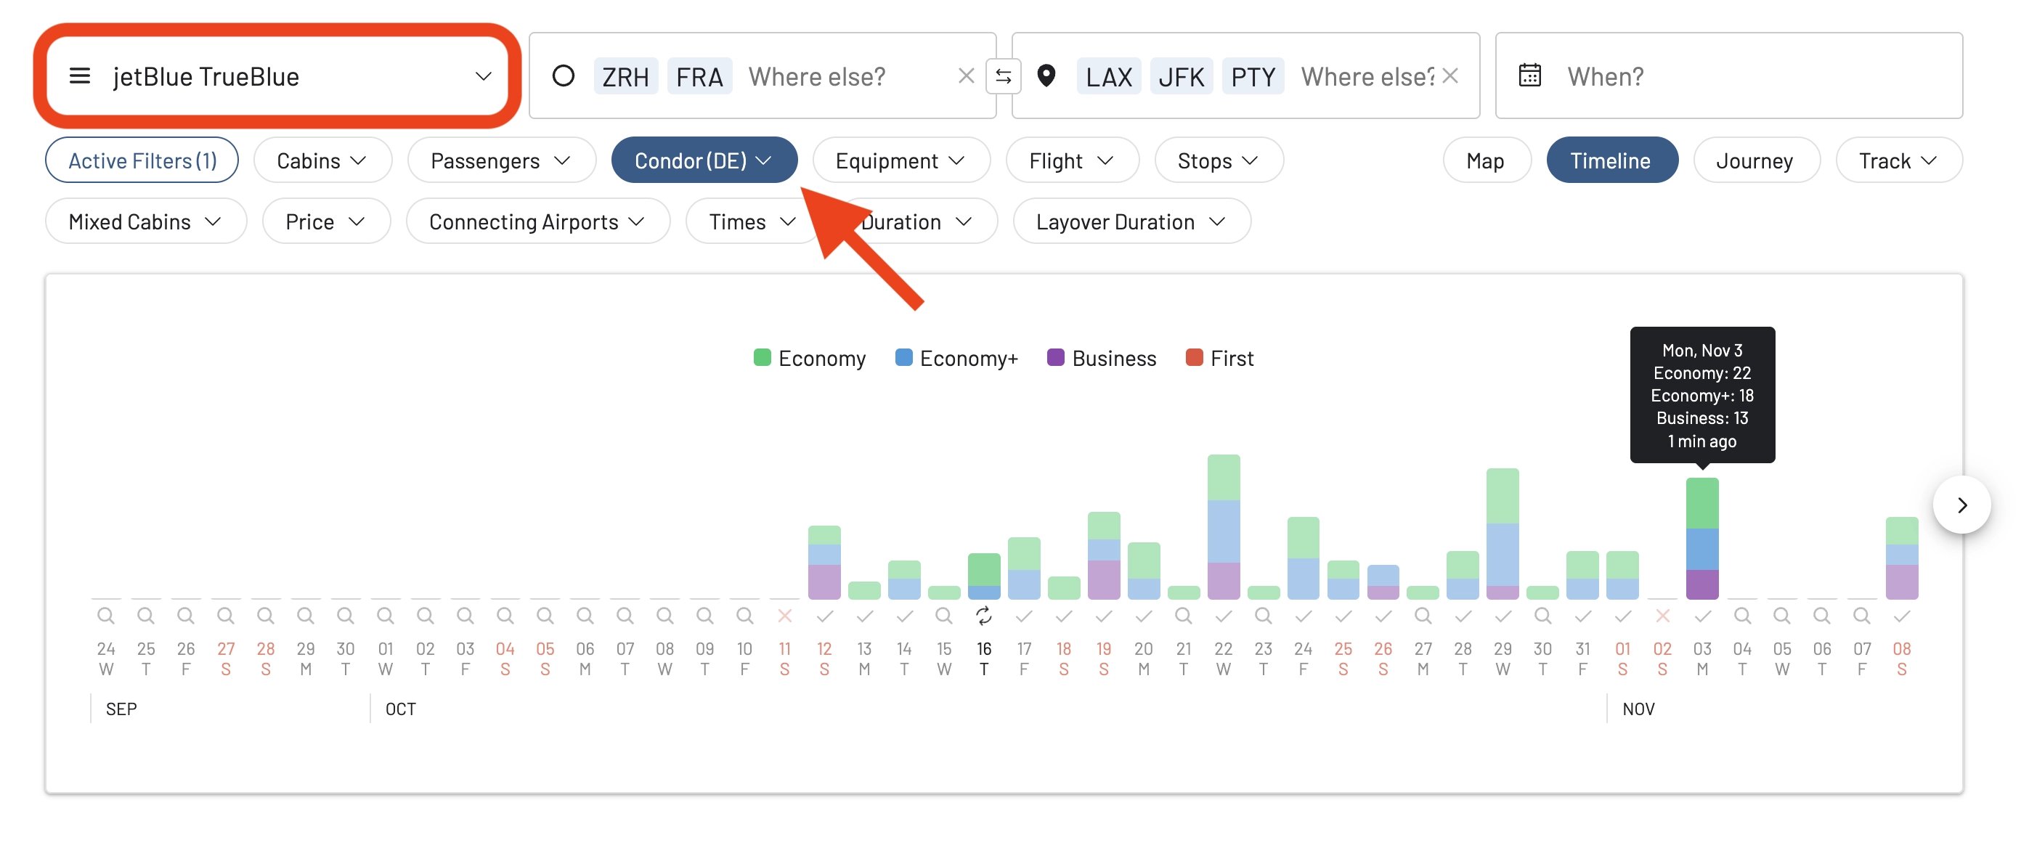Click the search icon for Oct 06
This screenshot has width=2029, height=848.
pyautogui.click(x=585, y=616)
